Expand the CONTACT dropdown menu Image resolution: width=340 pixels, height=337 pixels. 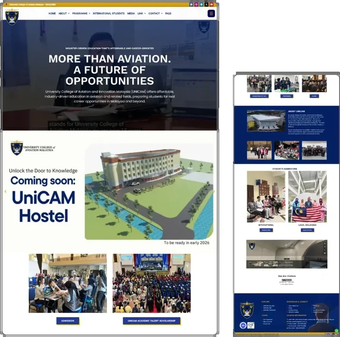pyautogui.click(x=155, y=13)
